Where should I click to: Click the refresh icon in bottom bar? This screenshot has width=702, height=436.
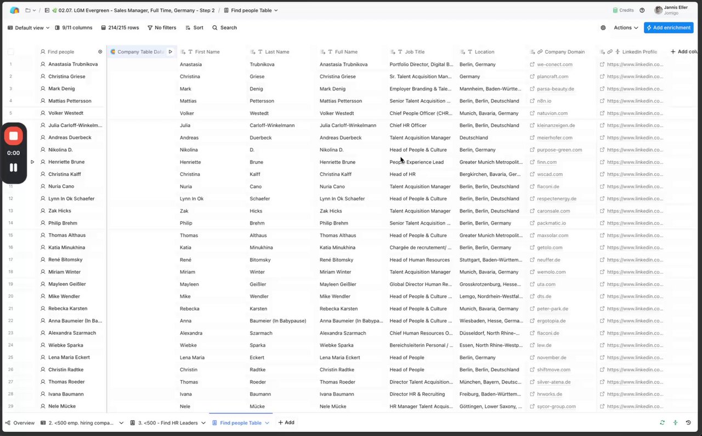click(663, 423)
